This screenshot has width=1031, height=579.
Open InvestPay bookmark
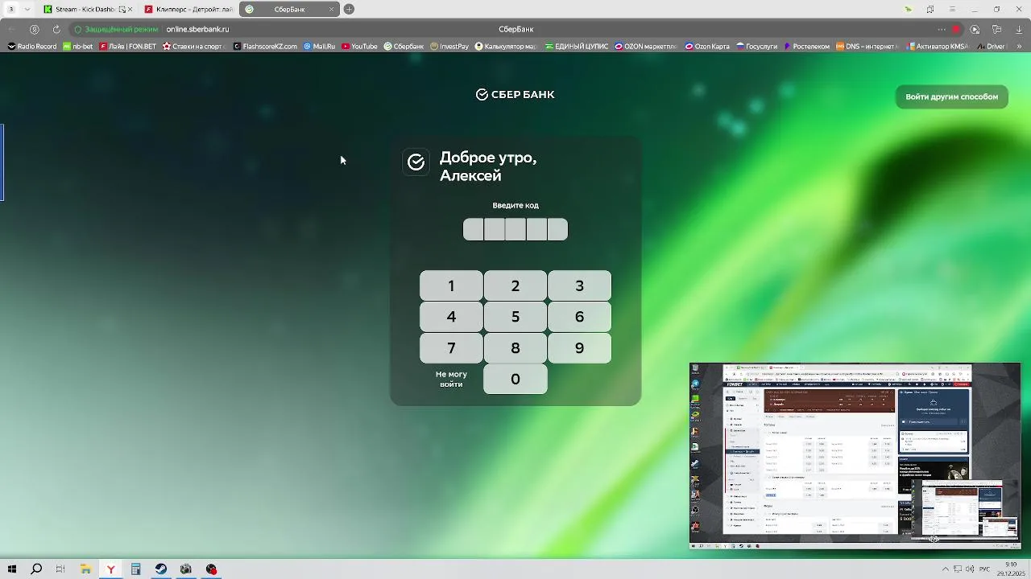pos(449,47)
